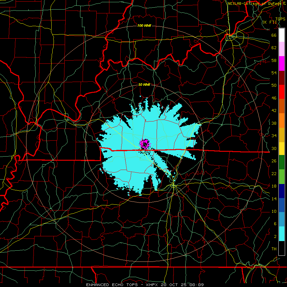The image size is (287, 287).
Task: Click the "10" legend value
Action: pos(274,211)
